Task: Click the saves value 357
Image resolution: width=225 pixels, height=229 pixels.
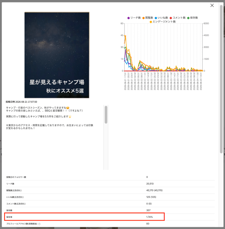Action: click(148, 211)
